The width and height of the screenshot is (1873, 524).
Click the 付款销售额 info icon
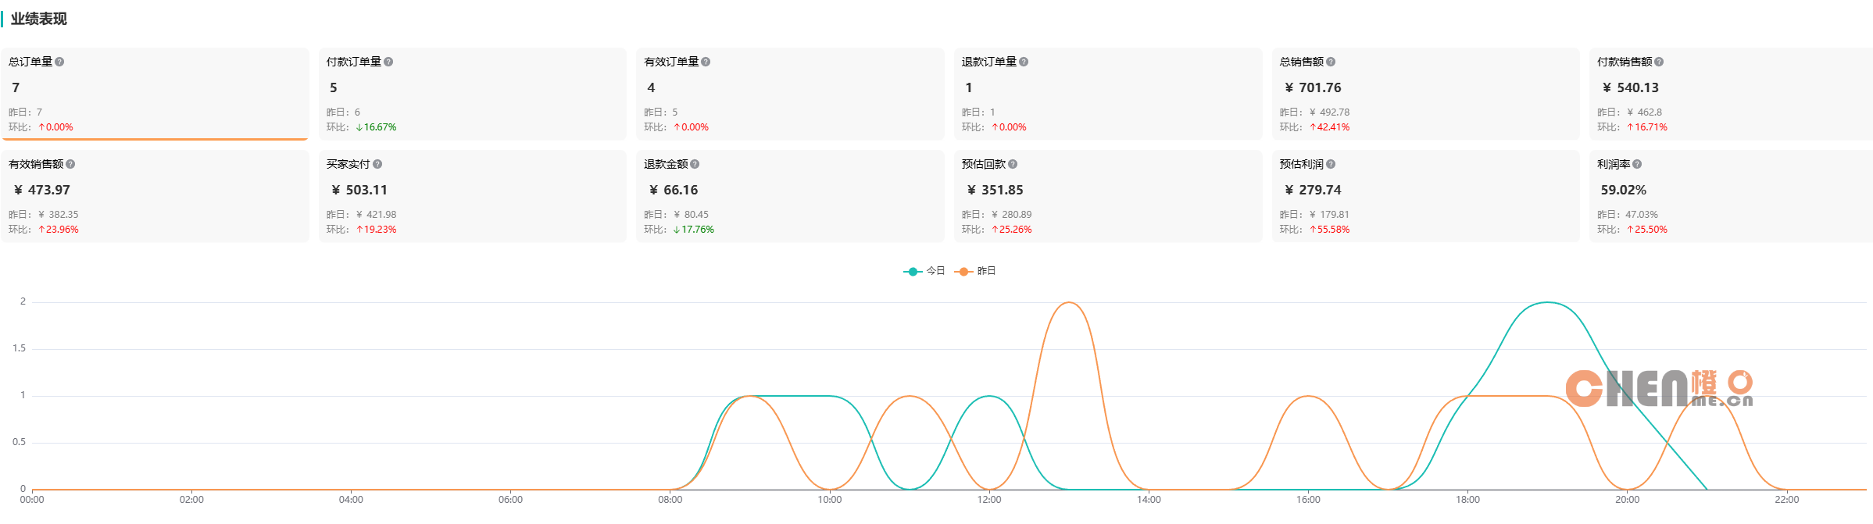pos(1659,62)
